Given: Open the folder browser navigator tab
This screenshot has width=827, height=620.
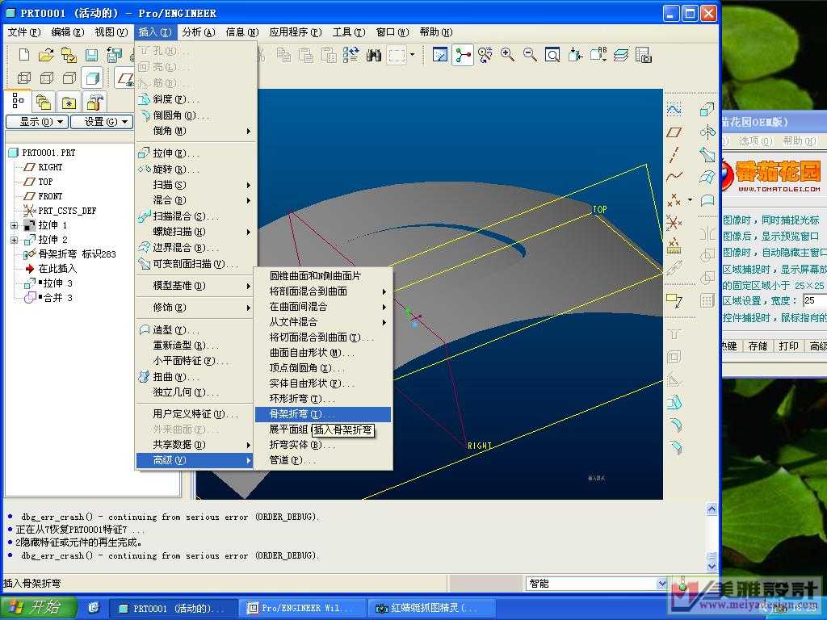Looking at the screenshot, I should 44,102.
